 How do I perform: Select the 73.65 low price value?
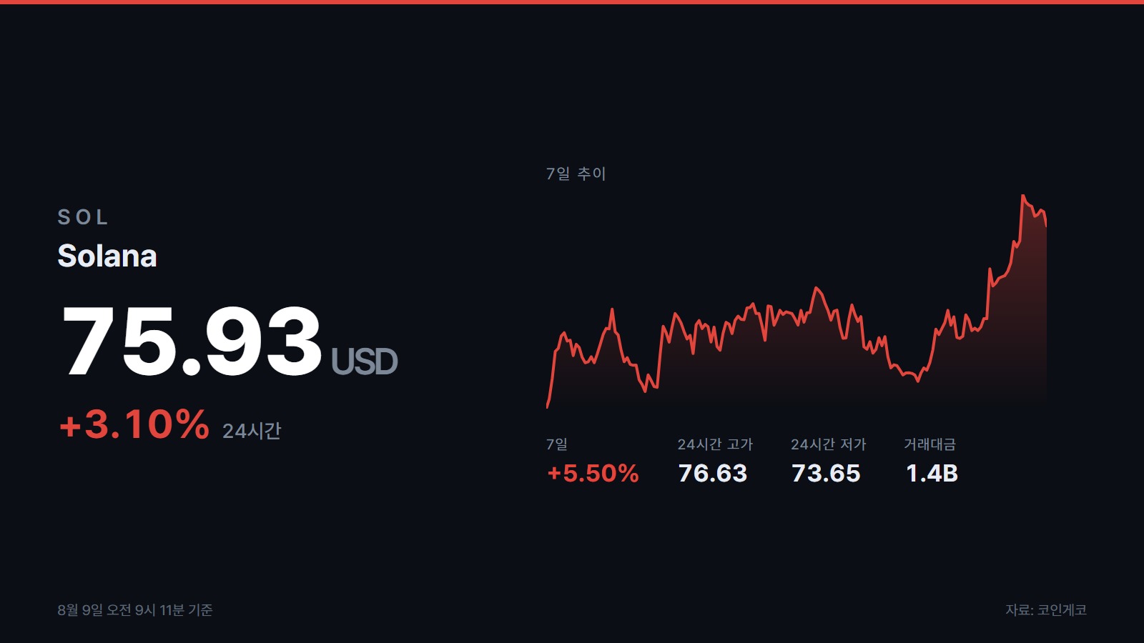coord(826,473)
